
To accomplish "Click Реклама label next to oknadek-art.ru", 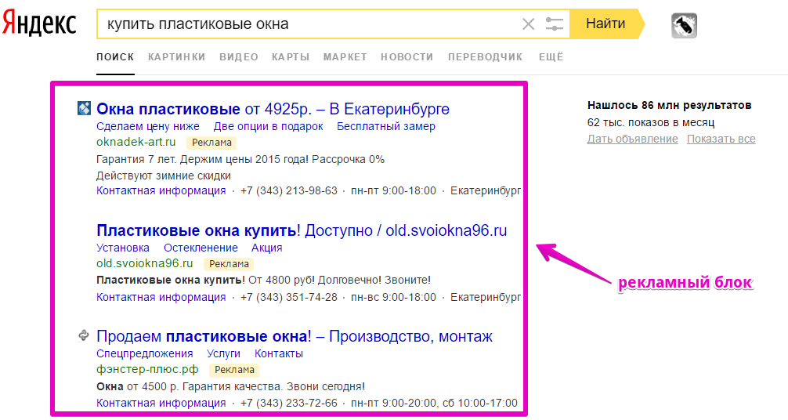I will [x=211, y=143].
